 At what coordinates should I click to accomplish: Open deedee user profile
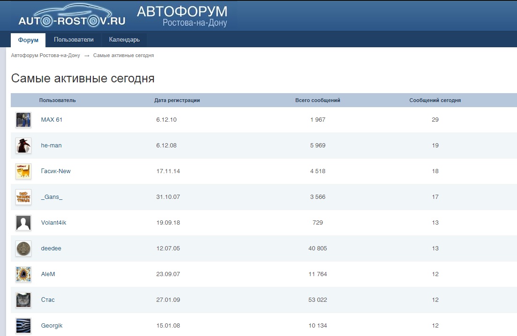coord(51,248)
